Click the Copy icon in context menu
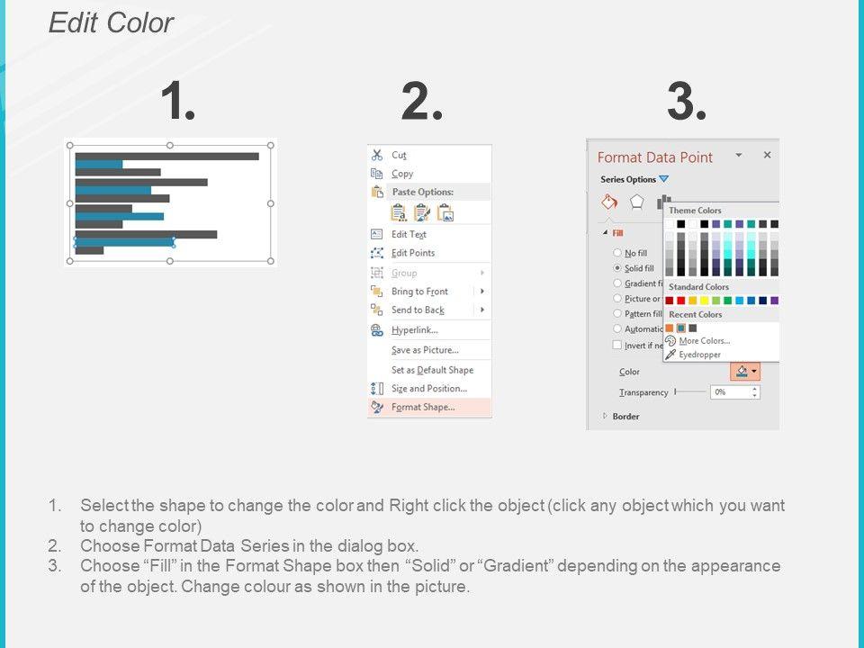Image resolution: width=864 pixels, height=648 pixels. click(x=377, y=174)
